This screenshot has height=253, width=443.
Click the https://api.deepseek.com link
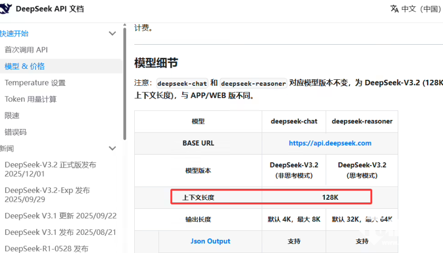pyautogui.click(x=330, y=143)
